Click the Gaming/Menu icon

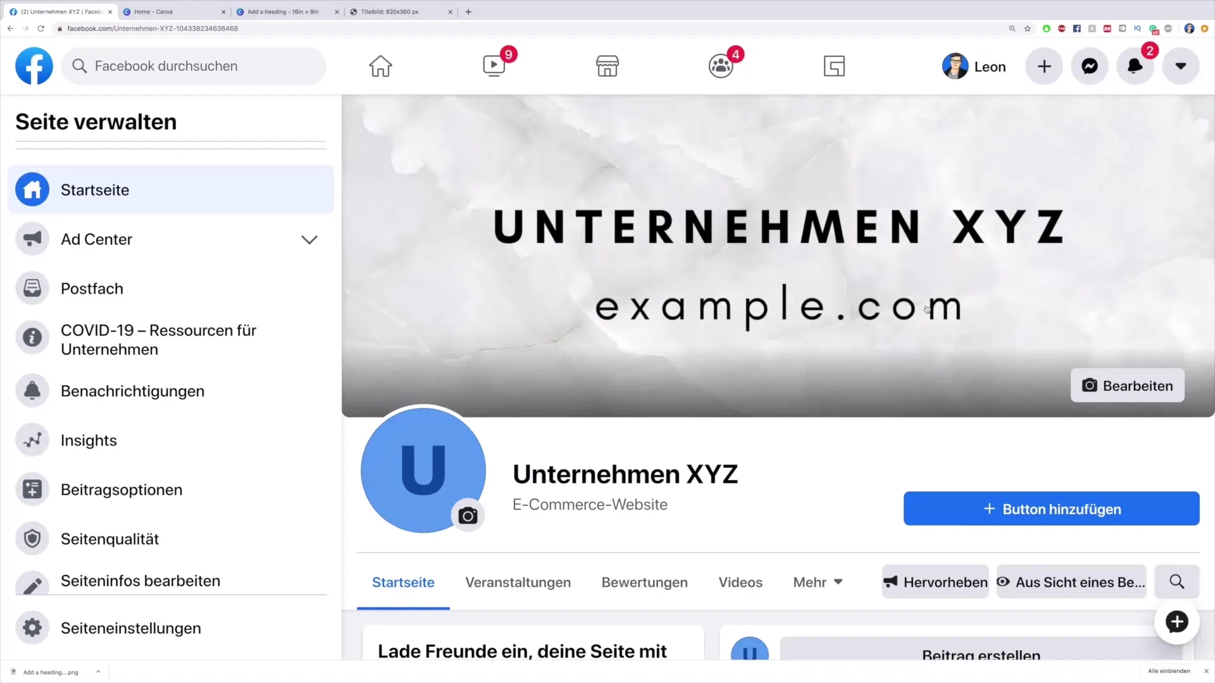[833, 66]
